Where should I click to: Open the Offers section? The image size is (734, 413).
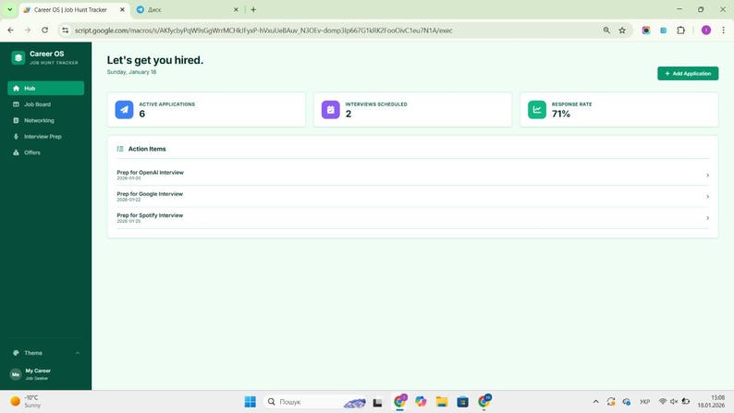46,152
